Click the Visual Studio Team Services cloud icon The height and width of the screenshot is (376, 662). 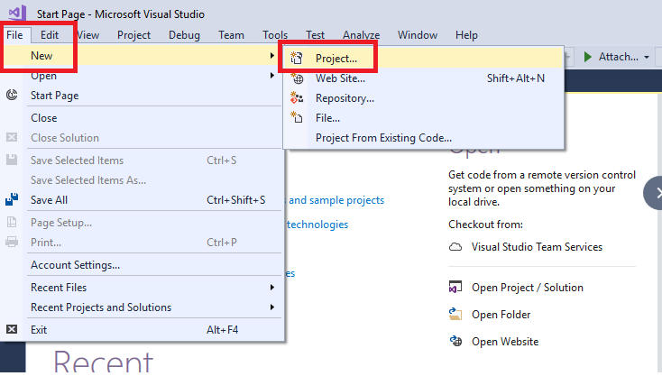(x=455, y=247)
